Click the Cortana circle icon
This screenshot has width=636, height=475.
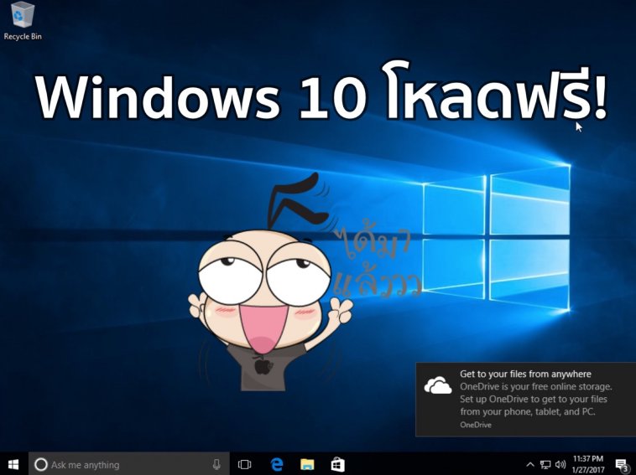41,464
